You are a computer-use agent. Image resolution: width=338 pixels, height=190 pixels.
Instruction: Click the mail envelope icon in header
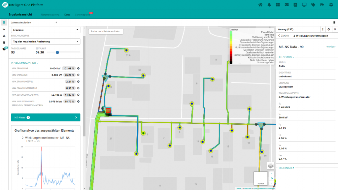[287, 5]
